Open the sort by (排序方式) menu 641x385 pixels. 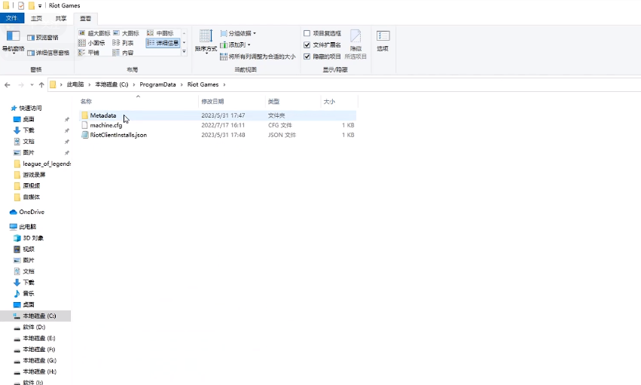206,41
